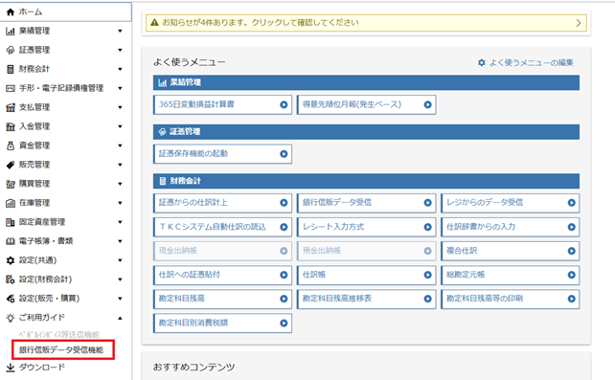
Task: Open the 勘定科目残高 button
Action: coord(222,299)
